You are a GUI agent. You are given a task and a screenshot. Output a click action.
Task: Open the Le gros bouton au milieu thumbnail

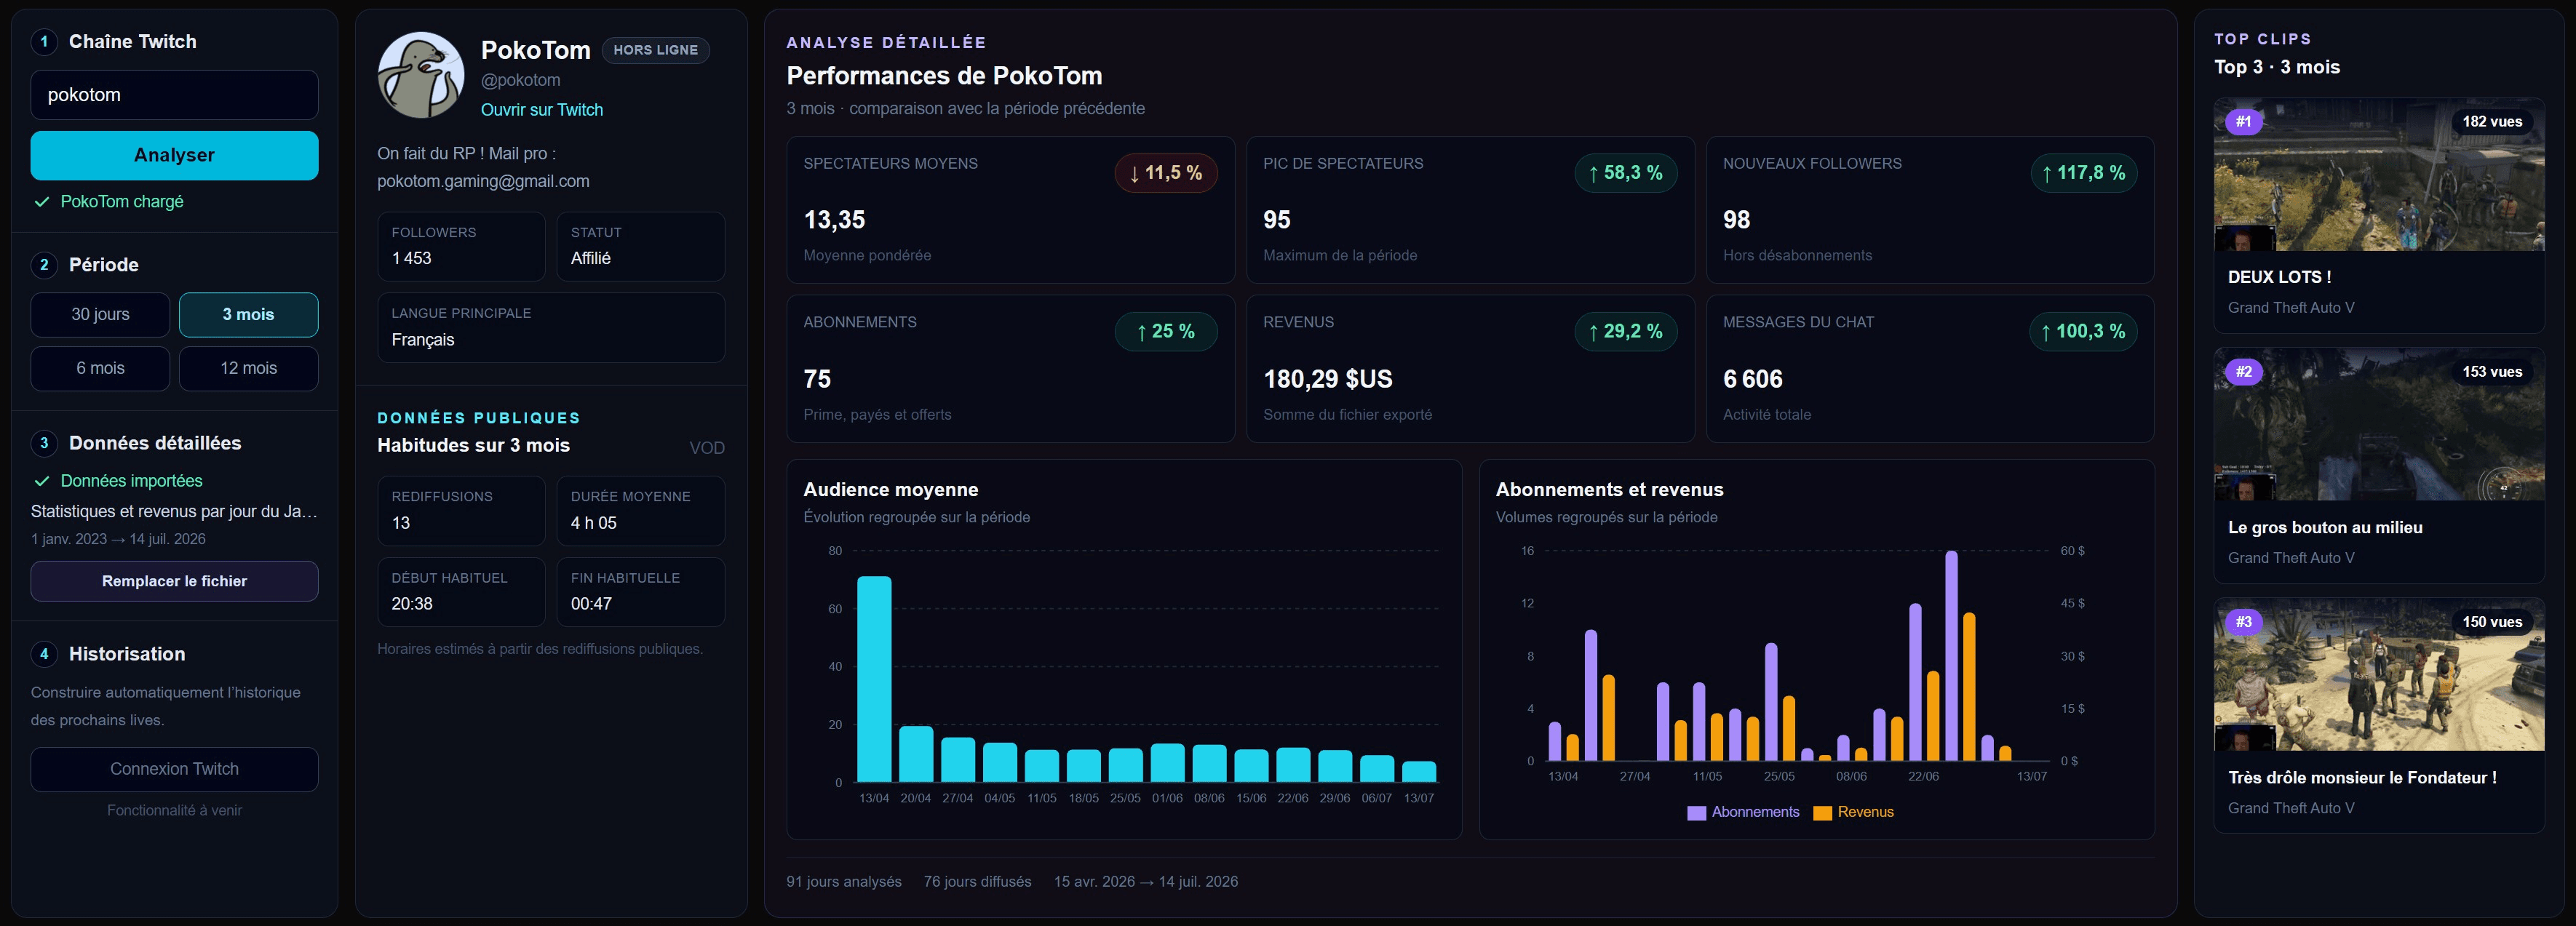[x=2379, y=424]
